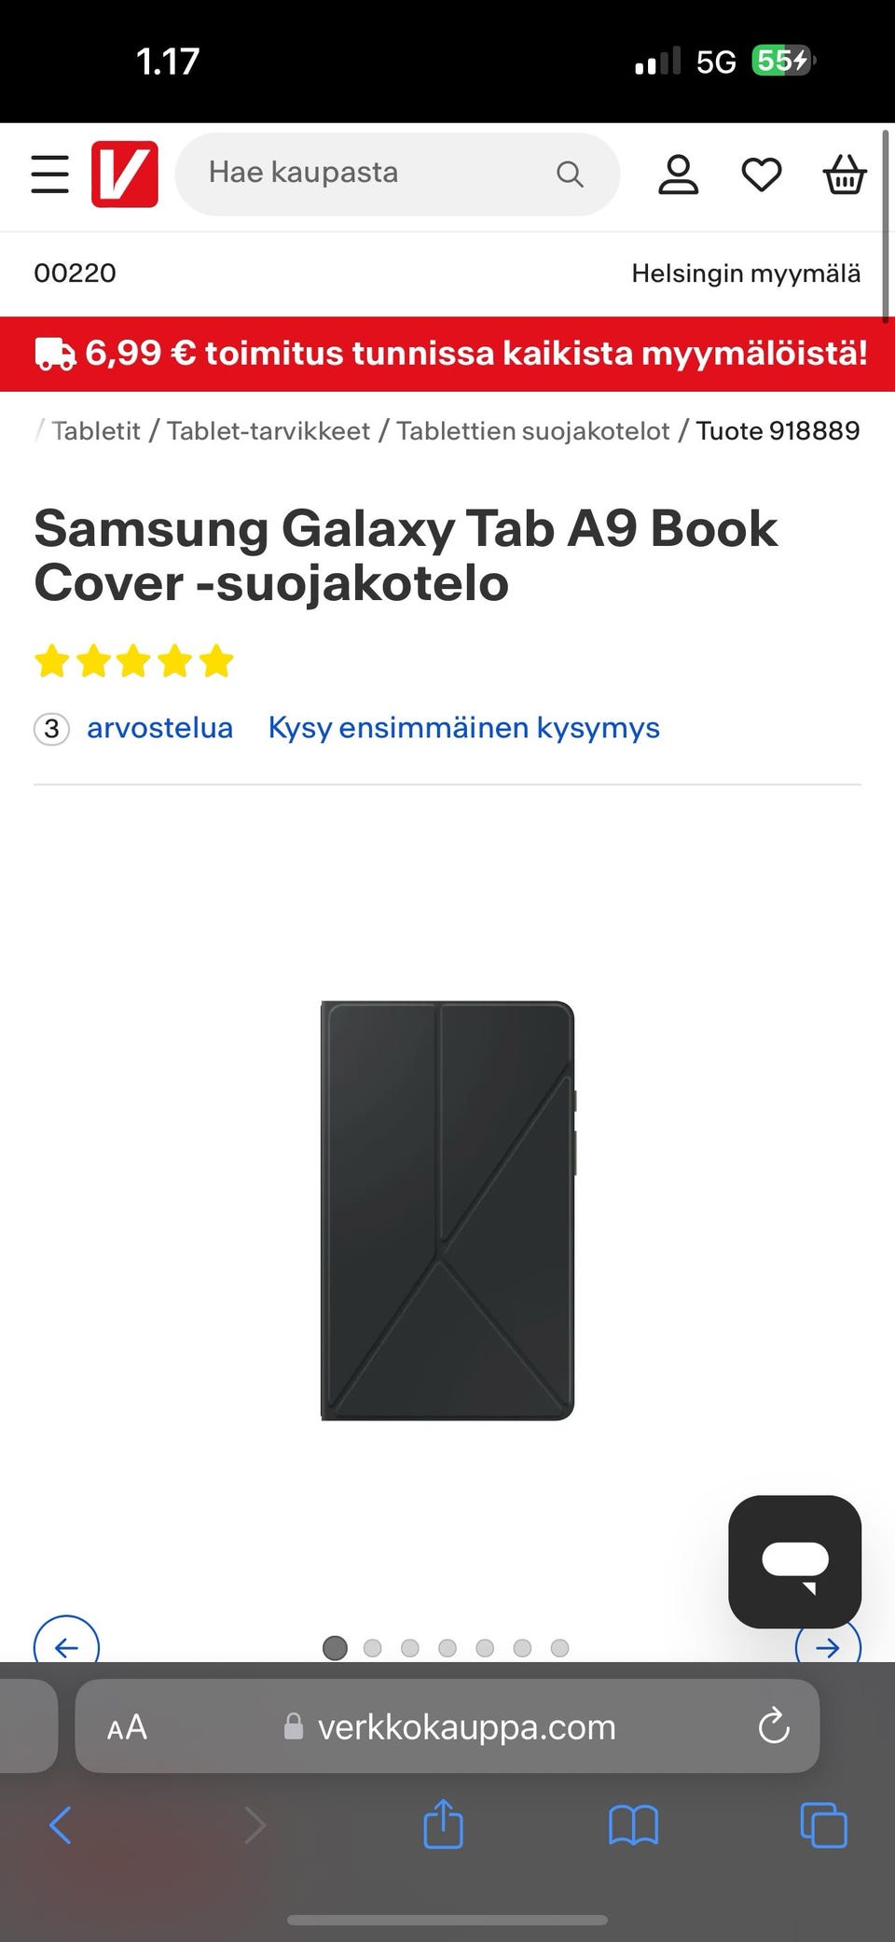The width and height of the screenshot is (895, 1942).
Task: Open Tablettien suojakotelot breadcrumb
Action: click(533, 431)
